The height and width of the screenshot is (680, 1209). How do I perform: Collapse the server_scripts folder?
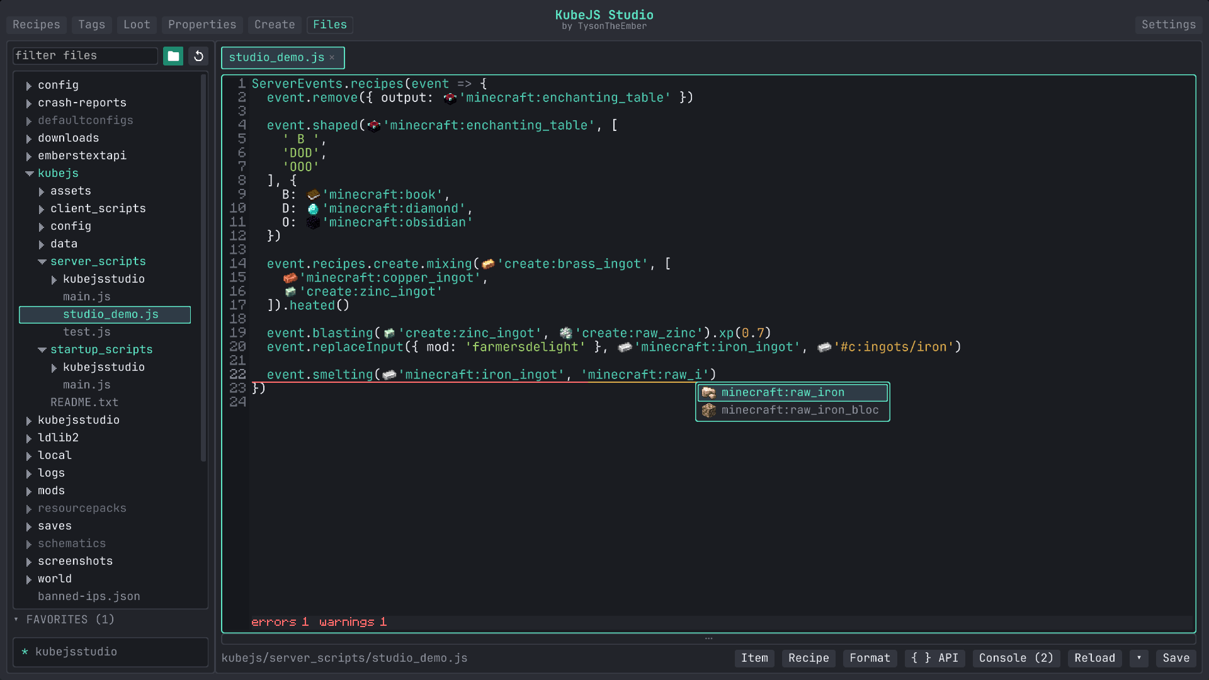(42, 262)
